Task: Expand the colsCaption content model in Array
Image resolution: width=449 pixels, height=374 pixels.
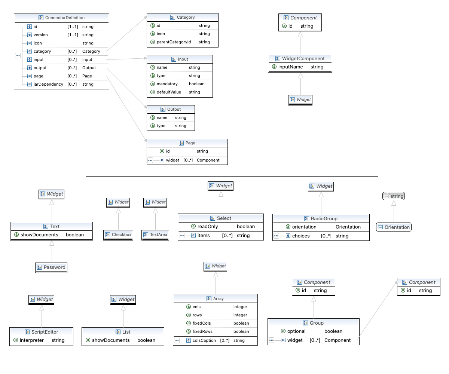Action: (177, 340)
